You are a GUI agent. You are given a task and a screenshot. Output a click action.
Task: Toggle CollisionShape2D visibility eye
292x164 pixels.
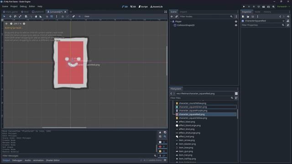click(236, 26)
